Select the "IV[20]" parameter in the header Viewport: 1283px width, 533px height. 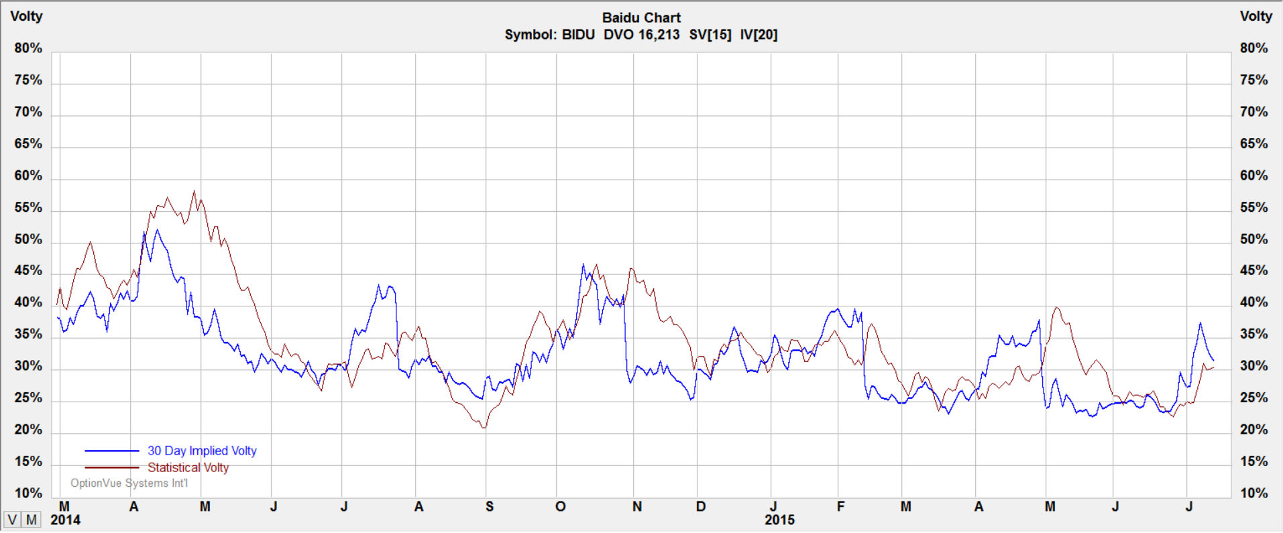[x=759, y=35]
